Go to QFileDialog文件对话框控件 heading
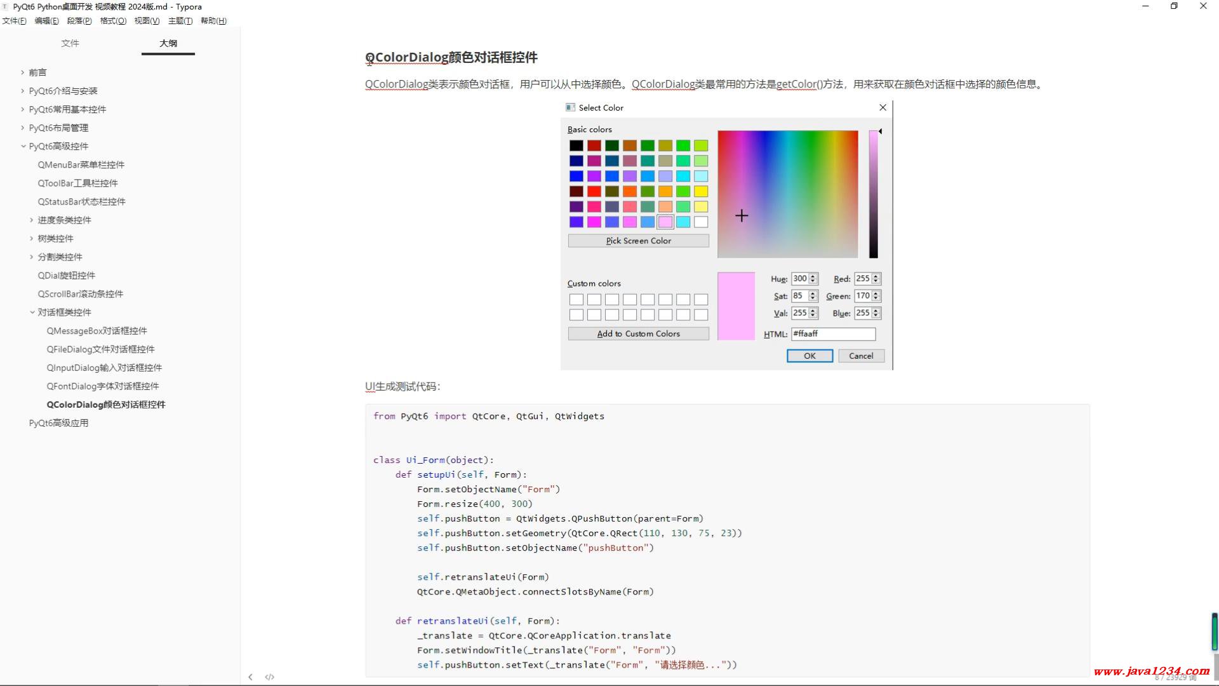The image size is (1219, 686). click(x=100, y=349)
